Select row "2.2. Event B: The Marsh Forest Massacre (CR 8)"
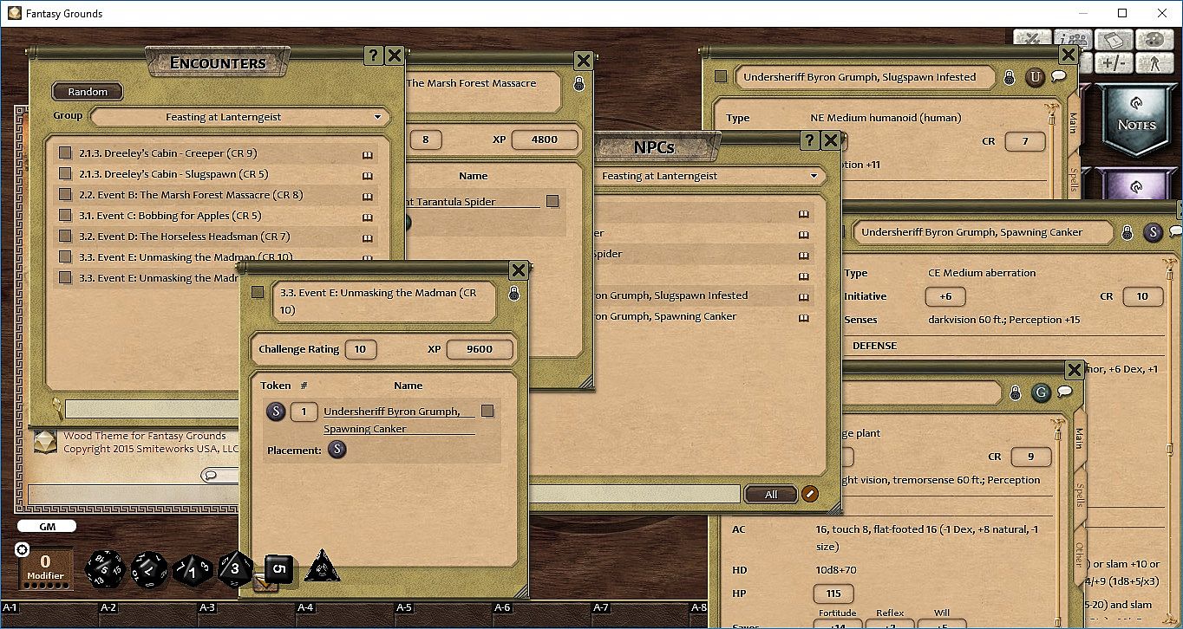The image size is (1183, 629). (217, 195)
